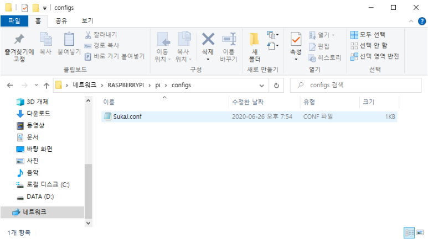
Task: Switch to the 공유 (Share) tab
Action: (61, 21)
